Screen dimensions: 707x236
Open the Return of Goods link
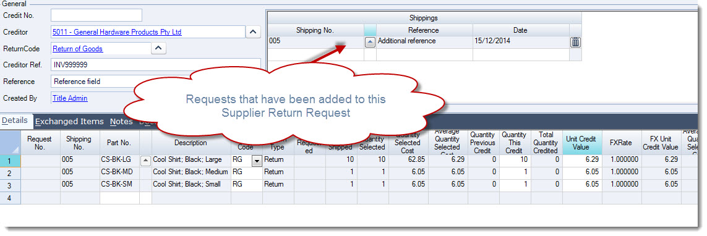tap(77, 49)
